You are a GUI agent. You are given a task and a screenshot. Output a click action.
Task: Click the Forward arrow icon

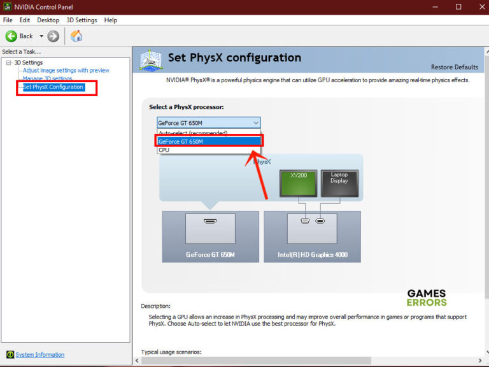(53, 36)
